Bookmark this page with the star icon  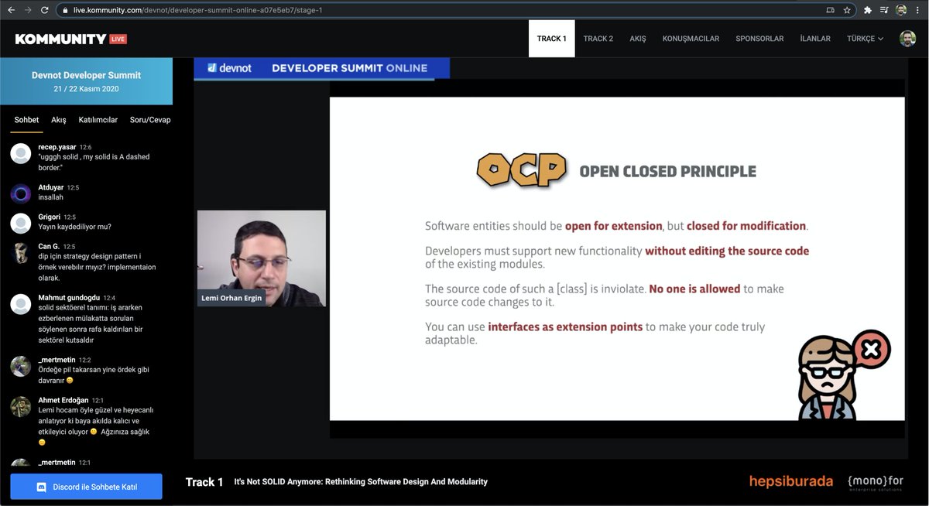848,10
